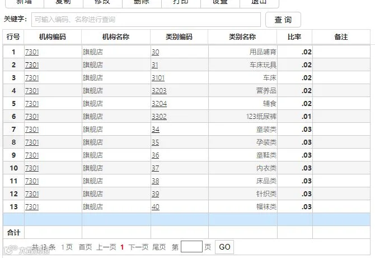Open category code link 37
Image resolution: width=375 pixels, height=258 pixels.
(155, 168)
